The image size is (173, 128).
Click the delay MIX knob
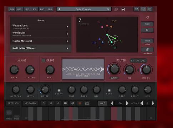tap(96, 90)
